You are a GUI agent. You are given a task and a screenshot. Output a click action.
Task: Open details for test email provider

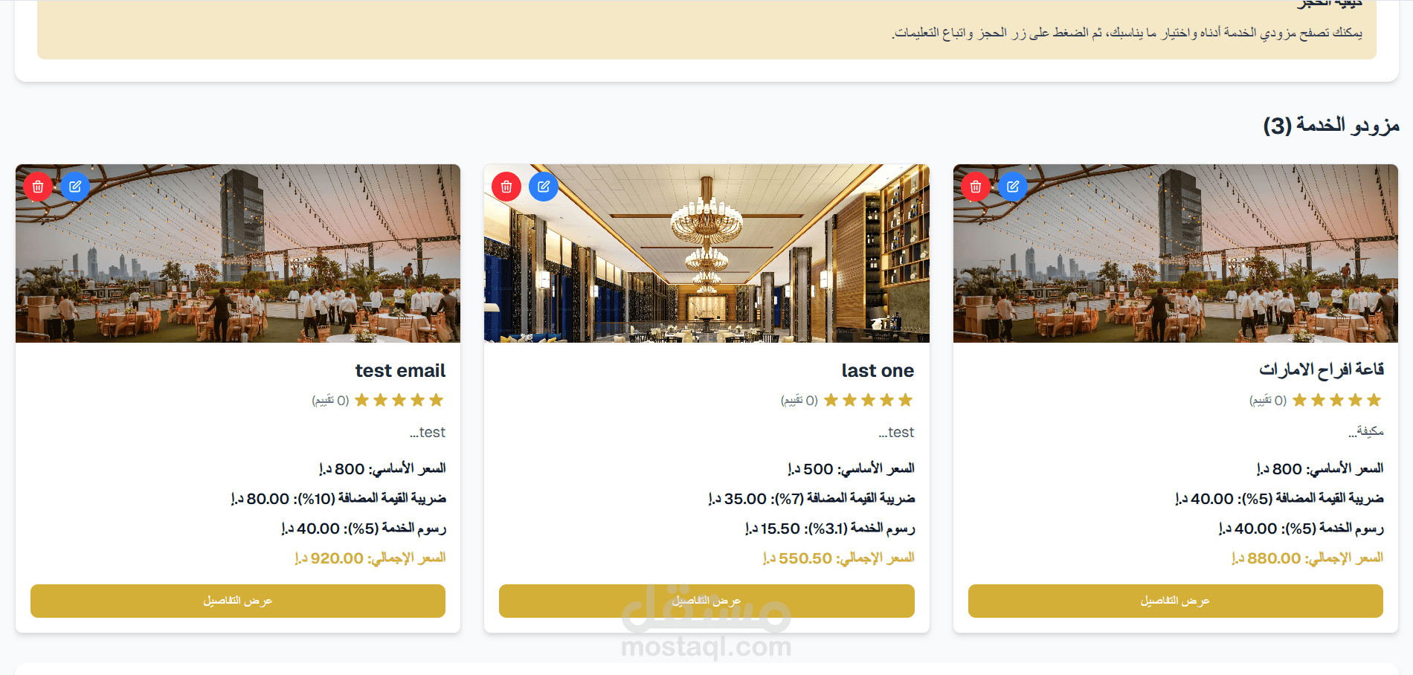(x=238, y=601)
